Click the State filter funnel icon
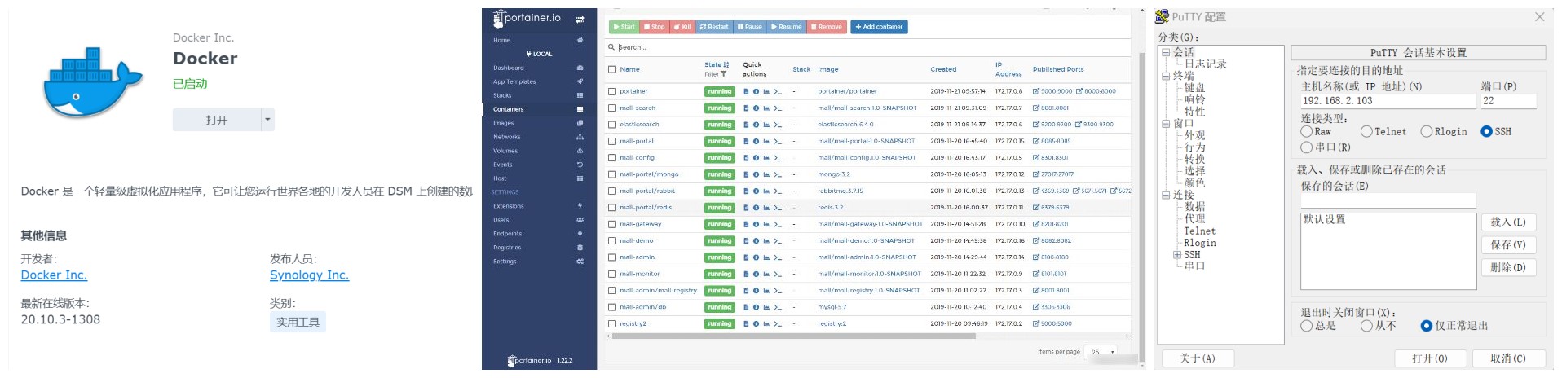The height and width of the screenshot is (378, 1562). point(723,74)
